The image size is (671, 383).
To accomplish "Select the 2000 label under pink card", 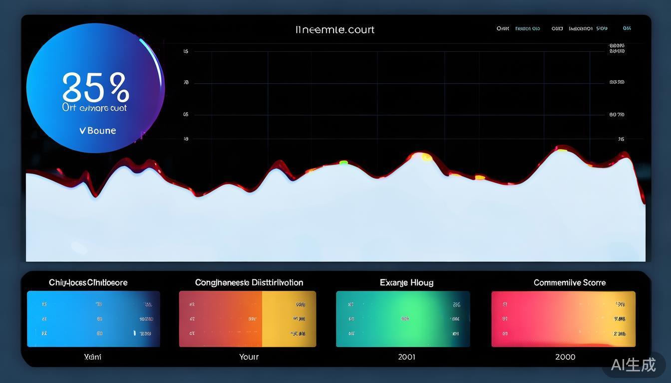I will 565,357.
